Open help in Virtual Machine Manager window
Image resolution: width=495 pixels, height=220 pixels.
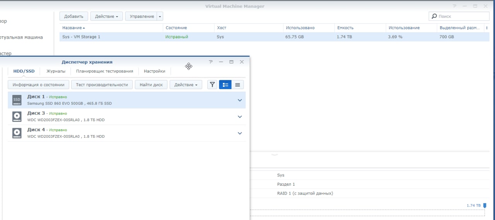pos(454,6)
